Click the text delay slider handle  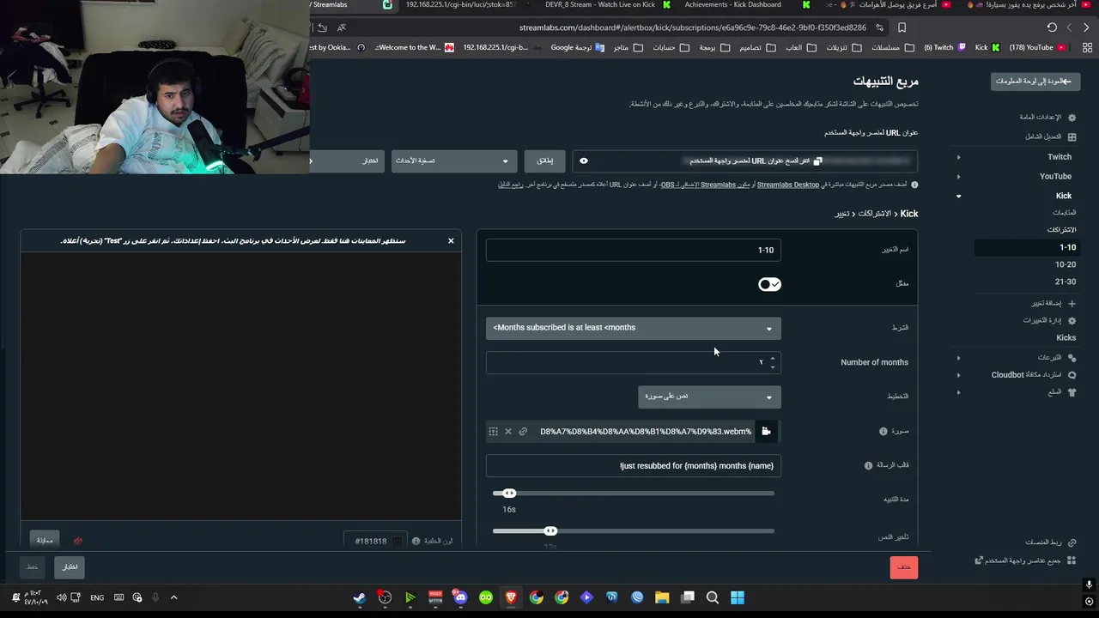click(550, 531)
